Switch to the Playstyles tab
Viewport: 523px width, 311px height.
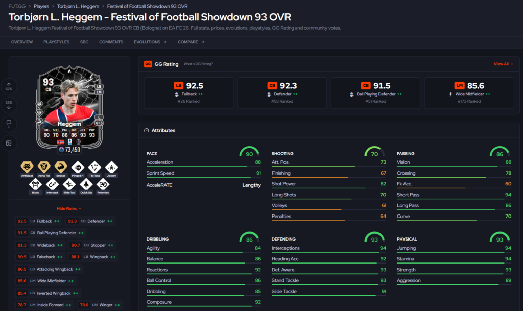[56, 42]
